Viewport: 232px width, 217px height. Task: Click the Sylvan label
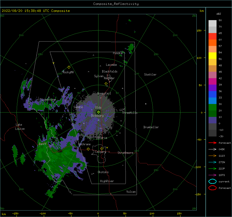99,76
